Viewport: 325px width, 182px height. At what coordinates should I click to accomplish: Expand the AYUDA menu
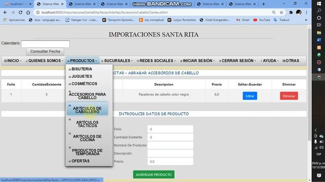point(270,61)
